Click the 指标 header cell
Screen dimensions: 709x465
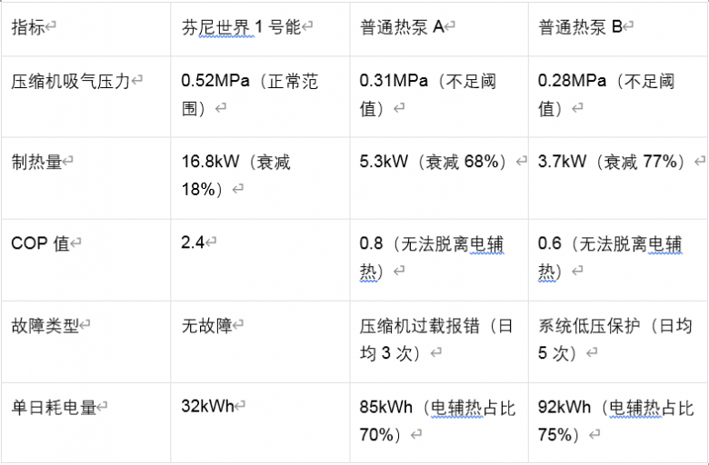(29, 27)
